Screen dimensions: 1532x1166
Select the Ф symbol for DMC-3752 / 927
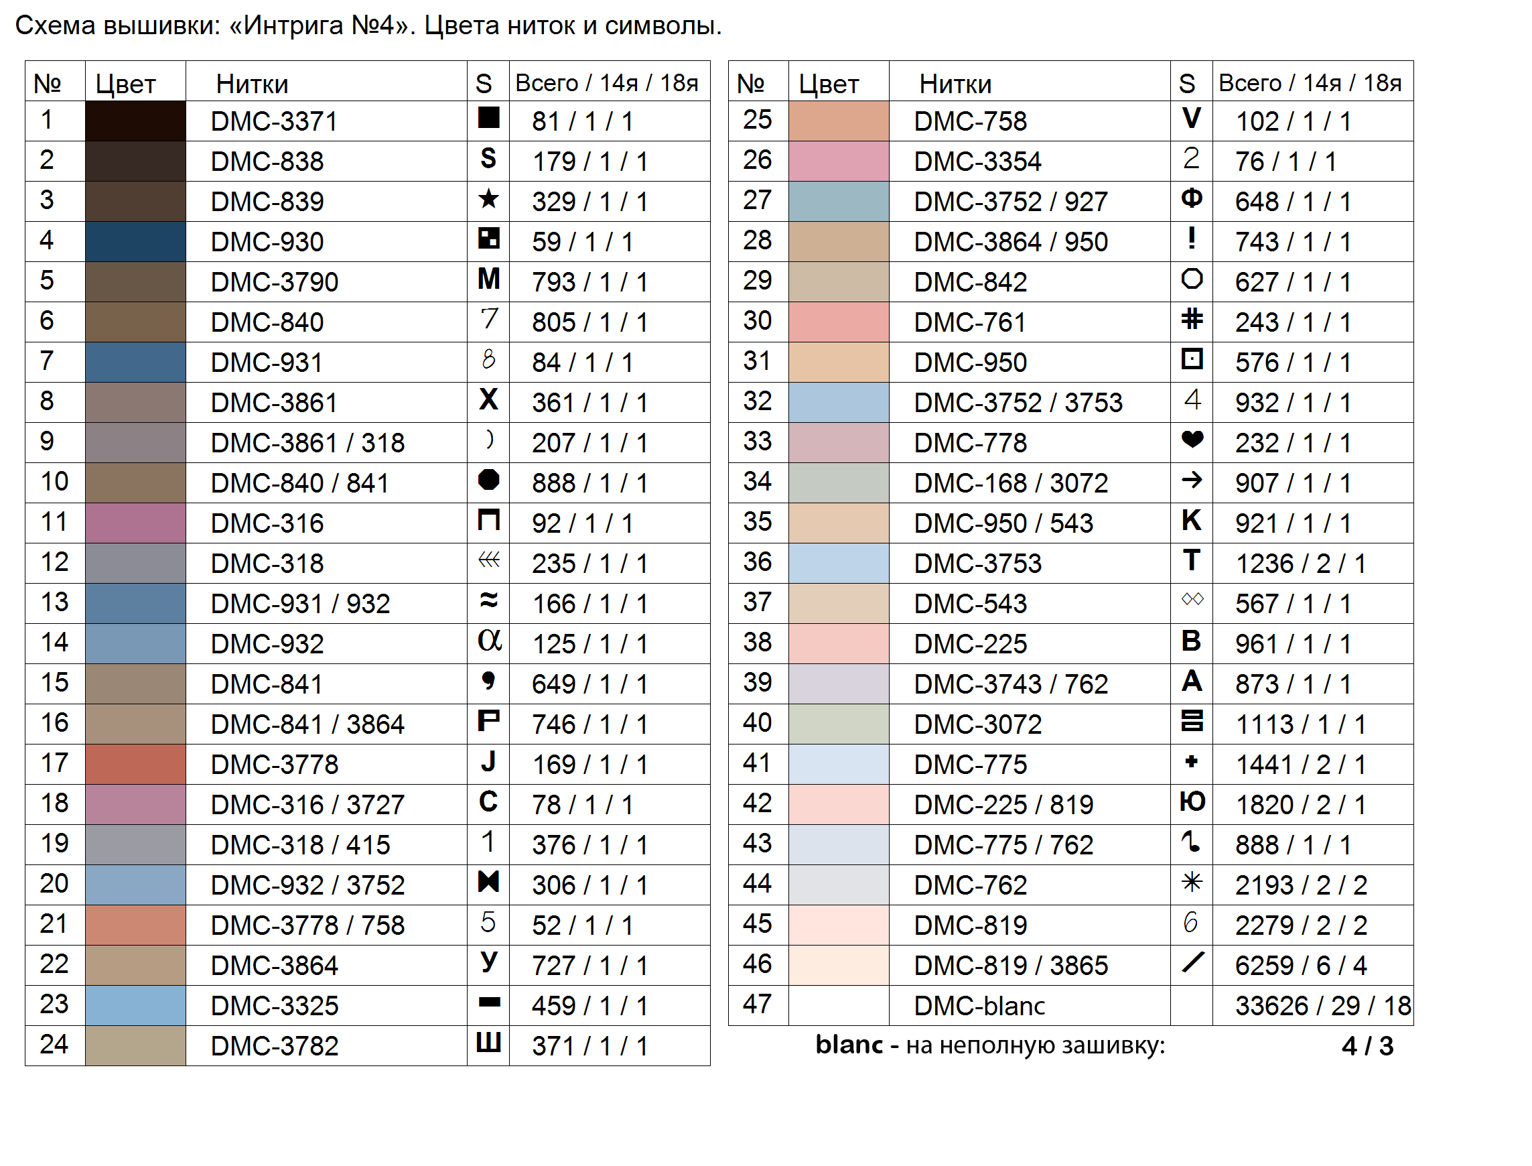[1192, 198]
